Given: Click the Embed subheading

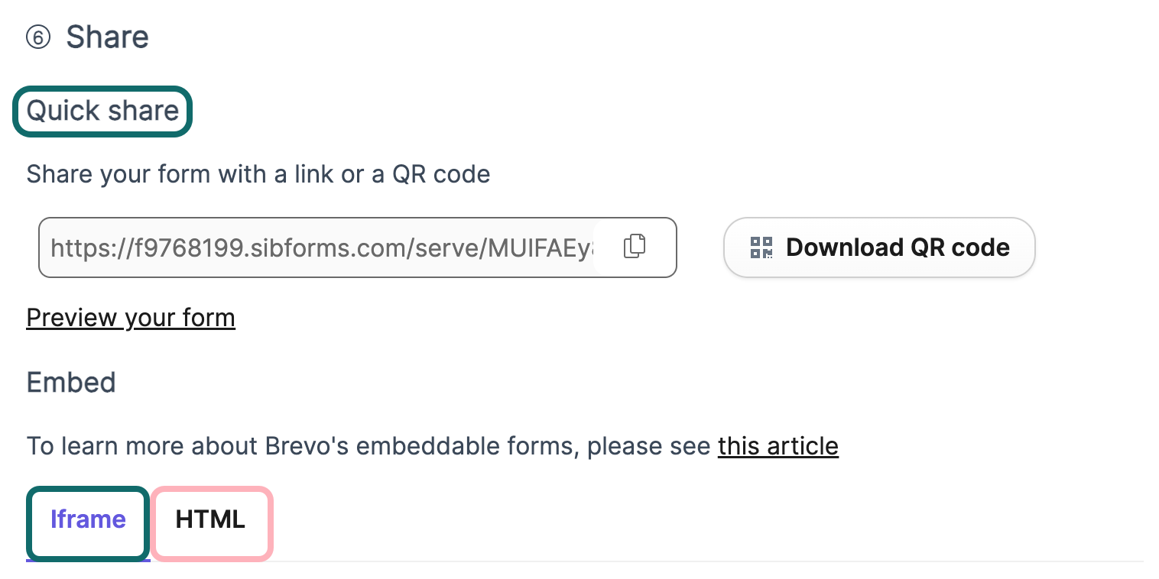Looking at the screenshot, I should 71,382.
